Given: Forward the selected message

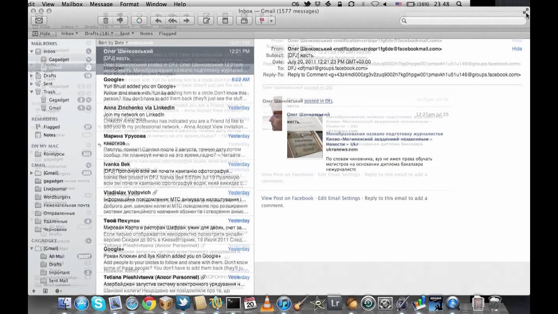Looking at the screenshot, I should [x=187, y=20].
